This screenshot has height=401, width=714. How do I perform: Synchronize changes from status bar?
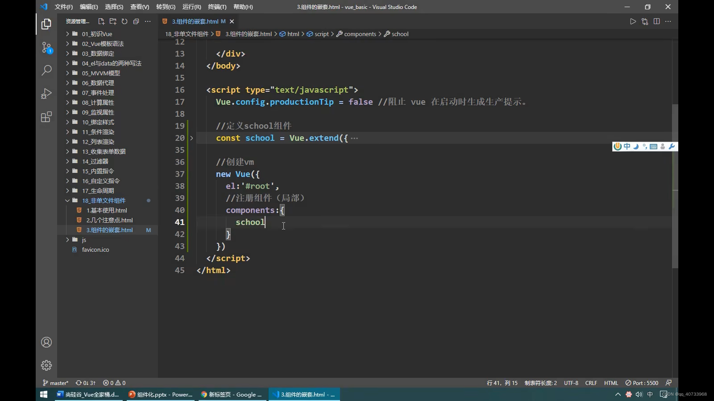[x=86, y=383]
